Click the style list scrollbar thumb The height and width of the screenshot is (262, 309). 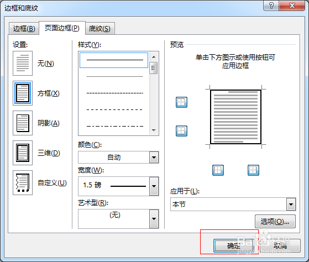[154, 68]
